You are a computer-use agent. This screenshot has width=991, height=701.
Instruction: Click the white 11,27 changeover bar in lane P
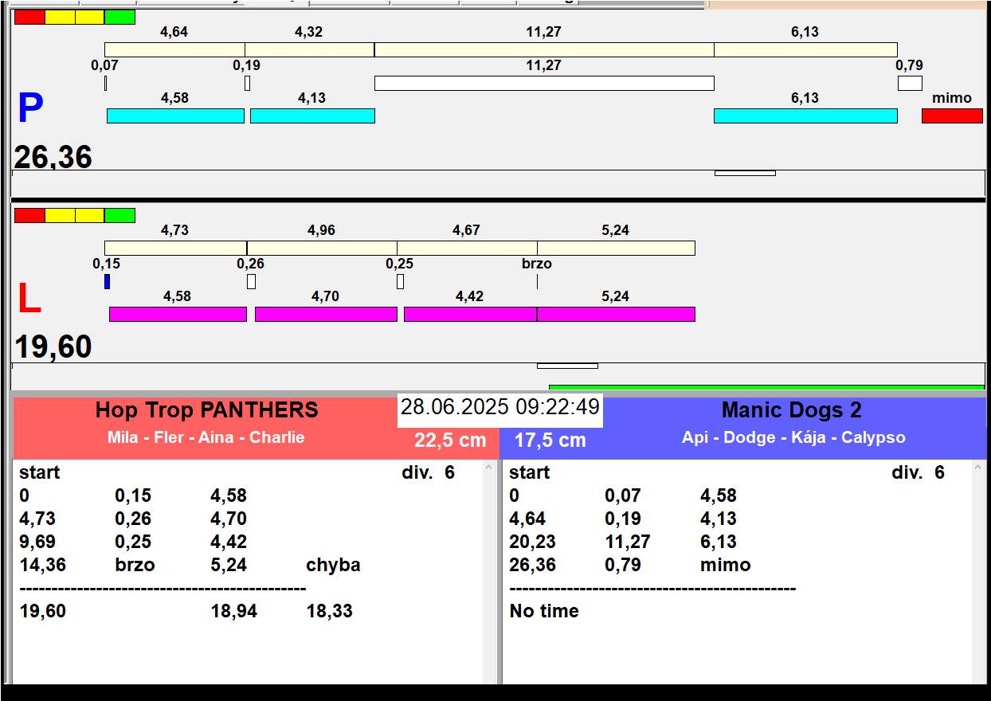pyautogui.click(x=544, y=83)
